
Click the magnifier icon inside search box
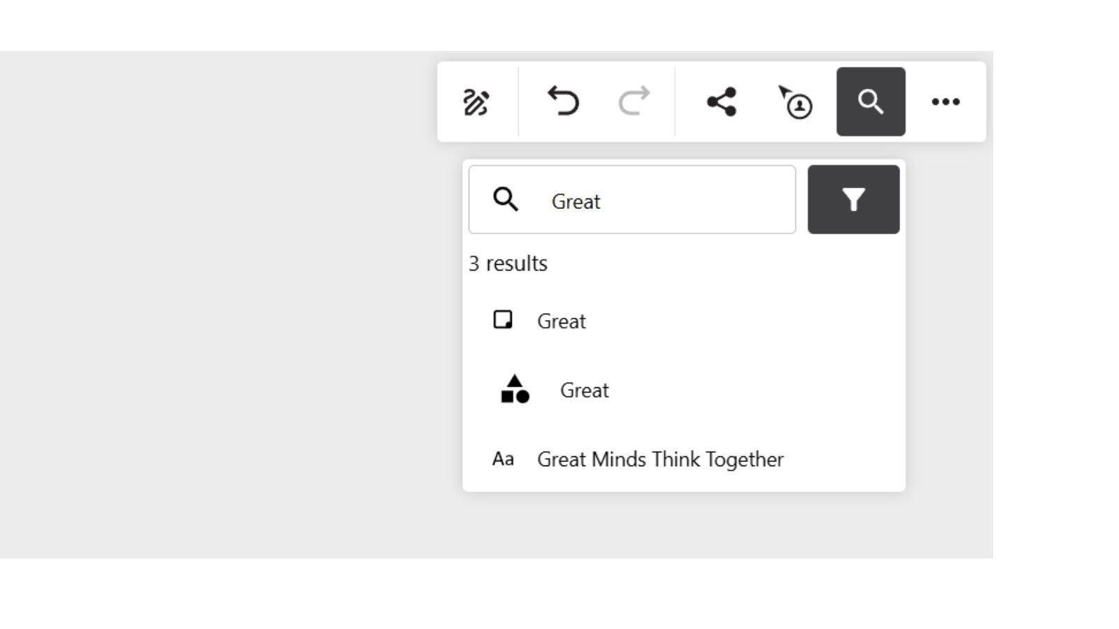point(506,200)
